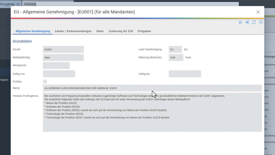
Task: Close the EU001 dialog with the X
Action: pyautogui.click(x=258, y=12)
